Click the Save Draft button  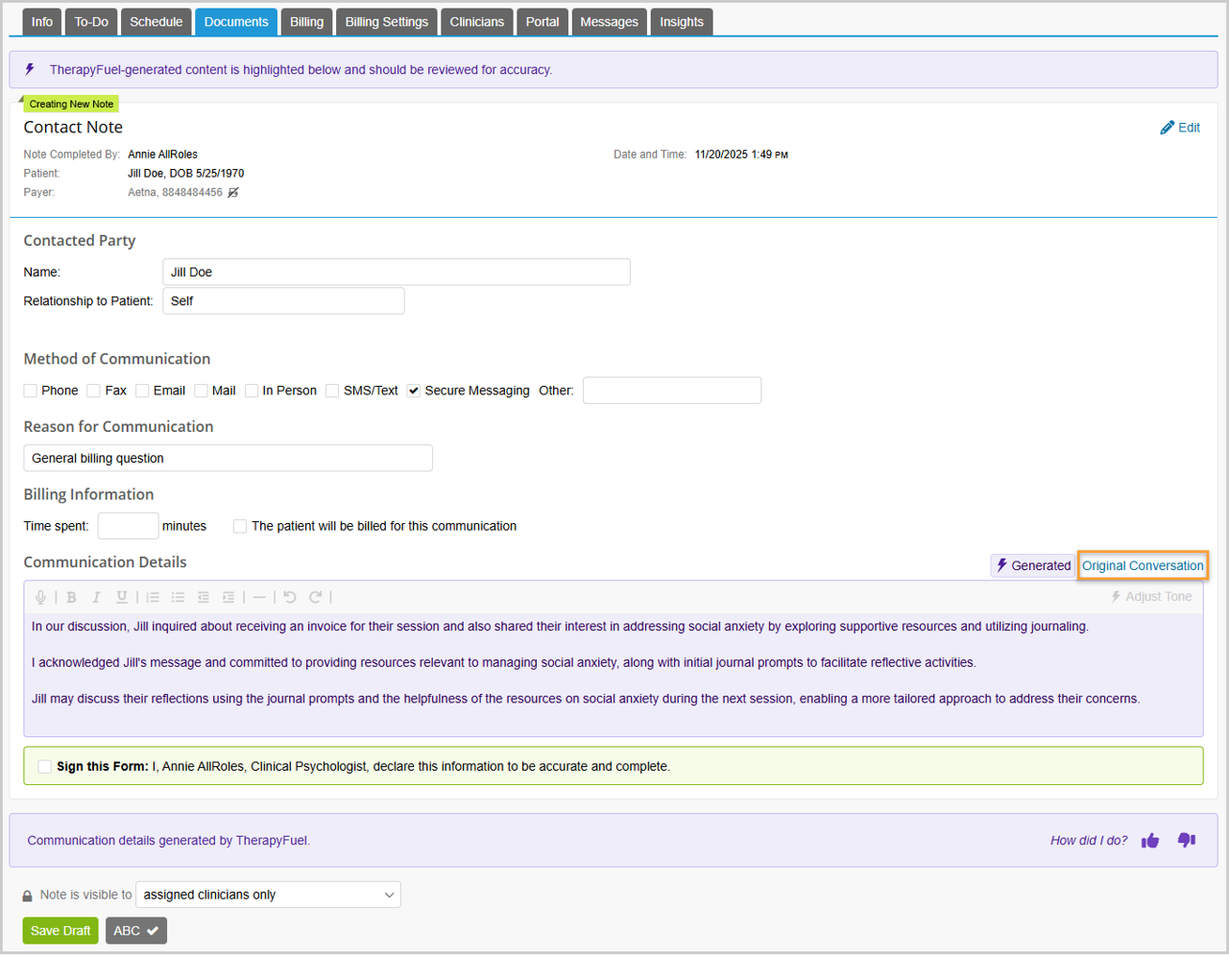[x=60, y=931]
